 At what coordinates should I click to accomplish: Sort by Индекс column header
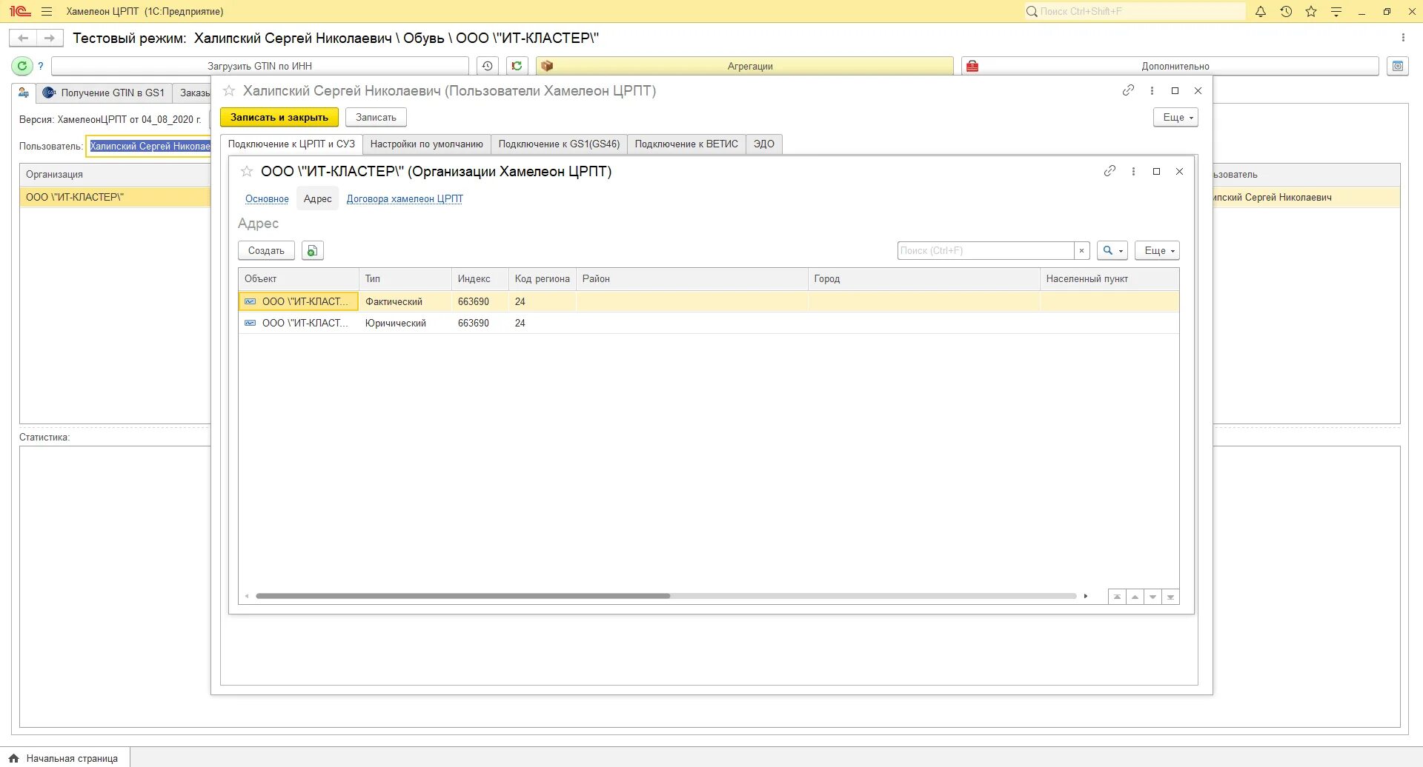480,278
